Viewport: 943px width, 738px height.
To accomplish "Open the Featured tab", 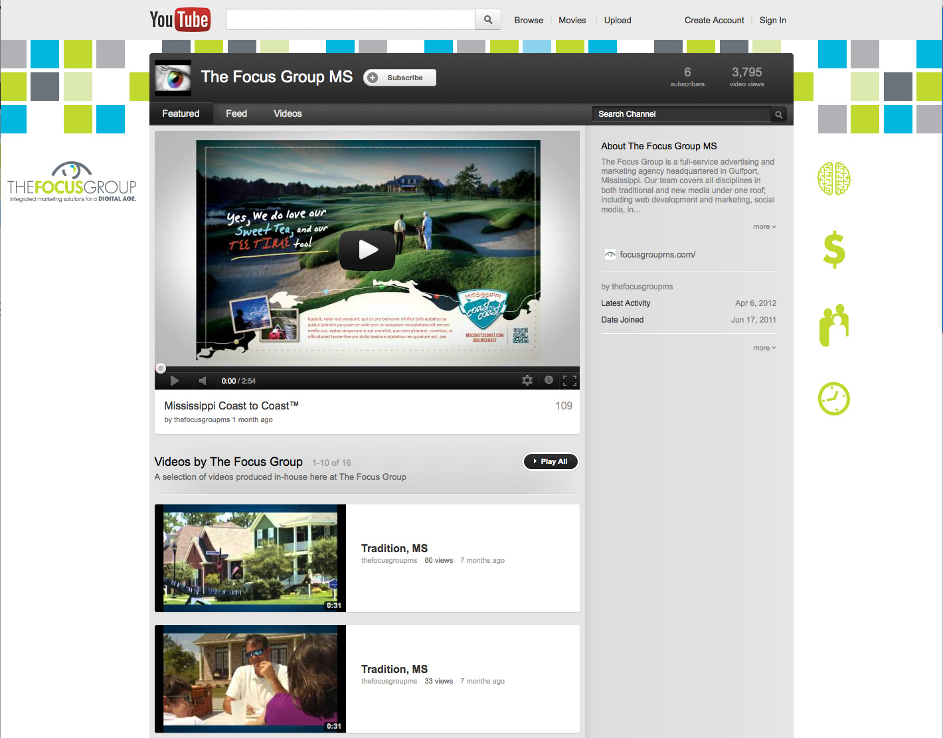I will tap(181, 113).
